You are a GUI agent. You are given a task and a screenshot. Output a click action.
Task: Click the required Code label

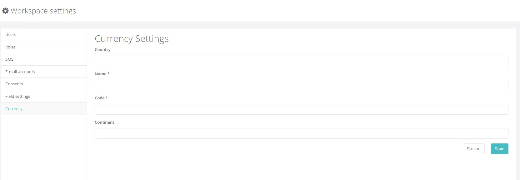click(101, 98)
